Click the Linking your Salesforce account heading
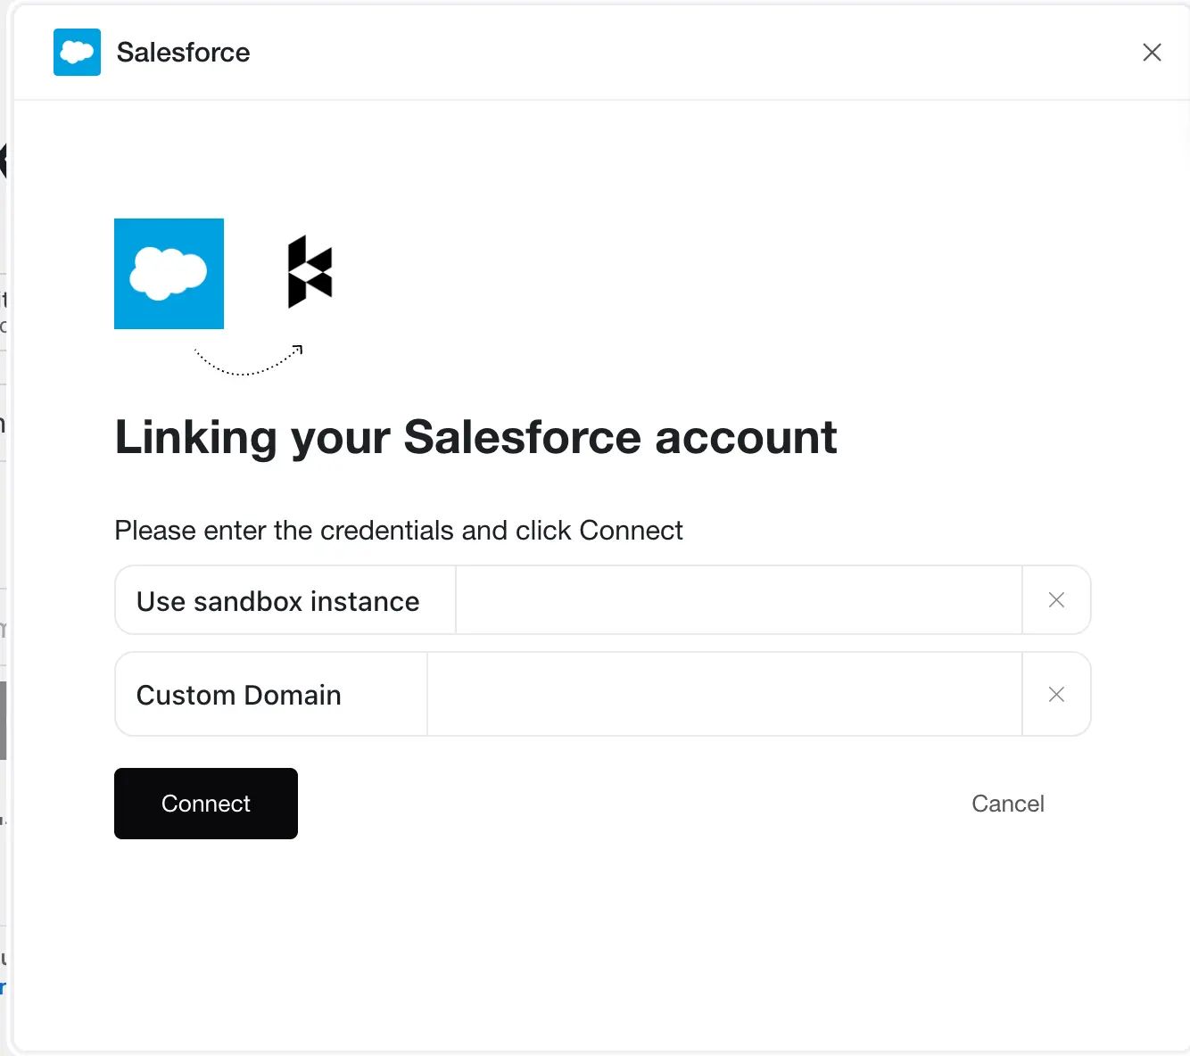The image size is (1190, 1056). tap(475, 438)
